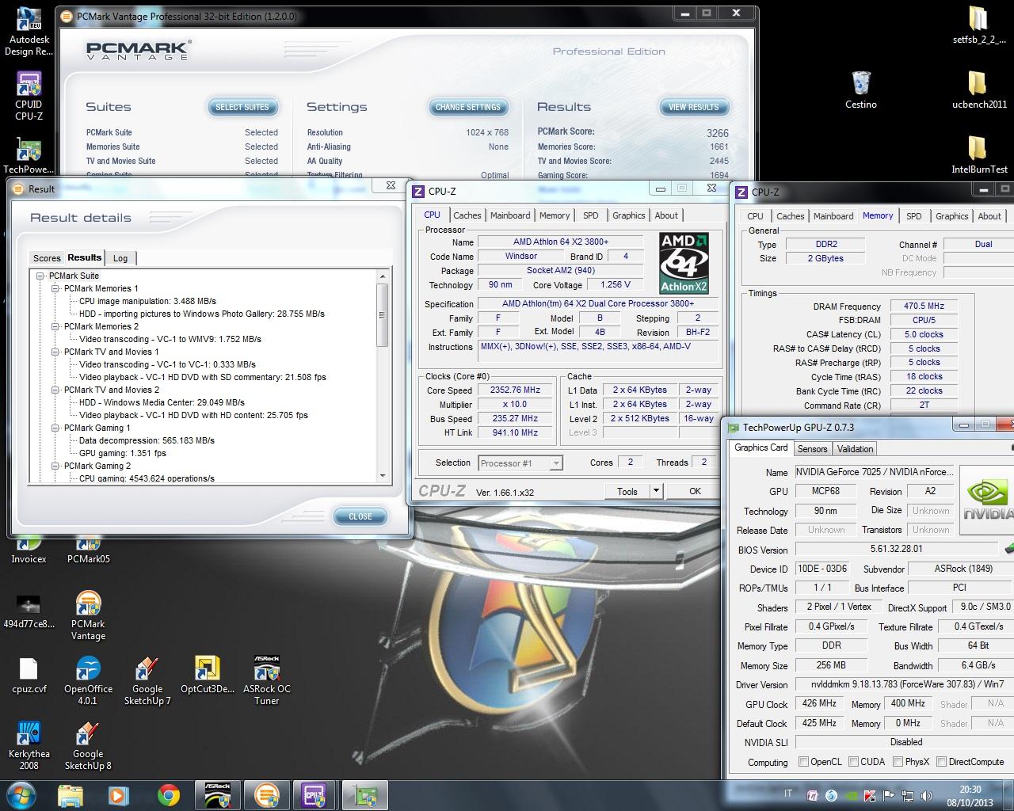
Task: Toggle PhysX checkbox in GPU-Z
Action: click(x=898, y=762)
